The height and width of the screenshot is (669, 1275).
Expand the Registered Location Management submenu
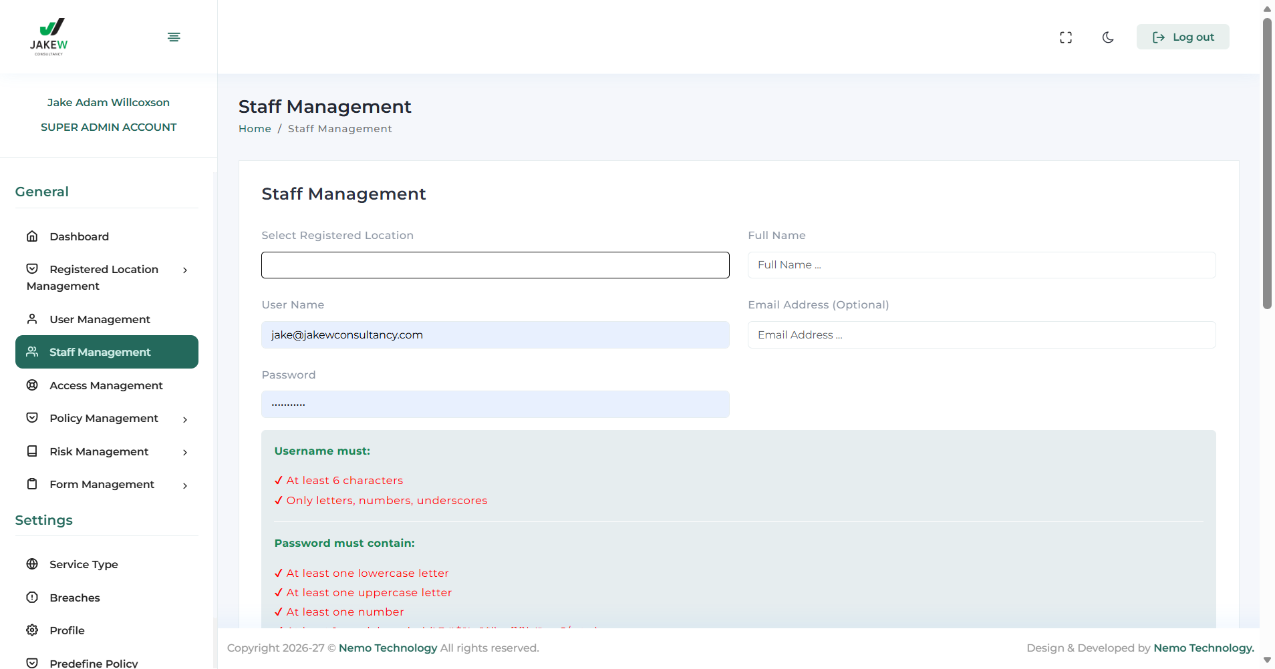pyautogui.click(x=185, y=270)
